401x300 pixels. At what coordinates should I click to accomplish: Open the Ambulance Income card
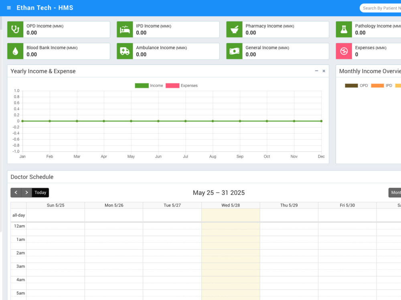[168, 51]
